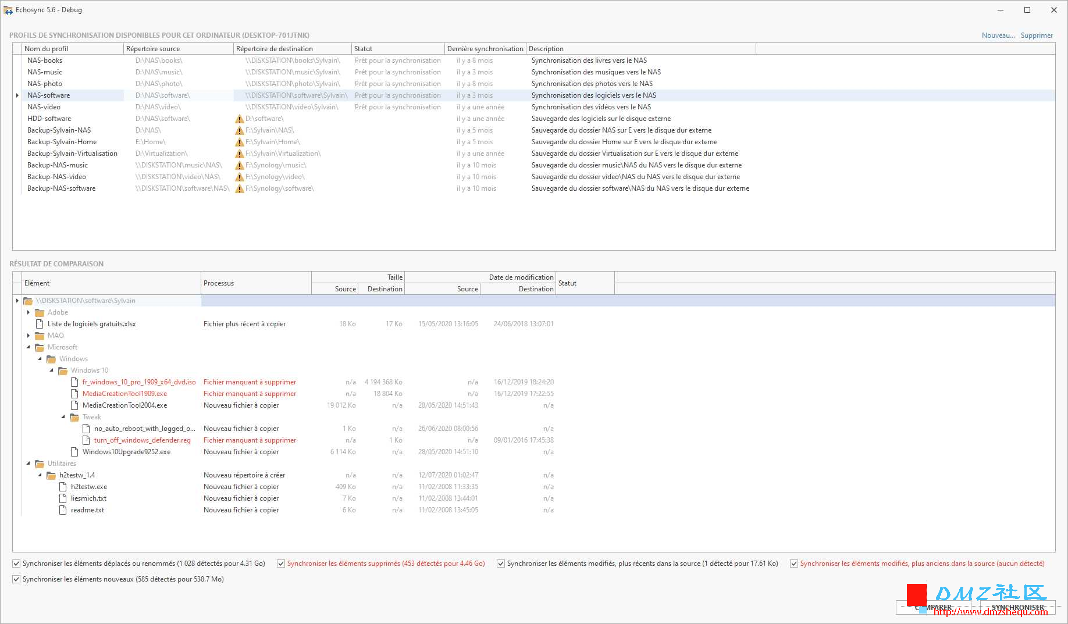Collapse the Windows 10 folder node
Image resolution: width=1068 pixels, height=624 pixels.
point(52,370)
